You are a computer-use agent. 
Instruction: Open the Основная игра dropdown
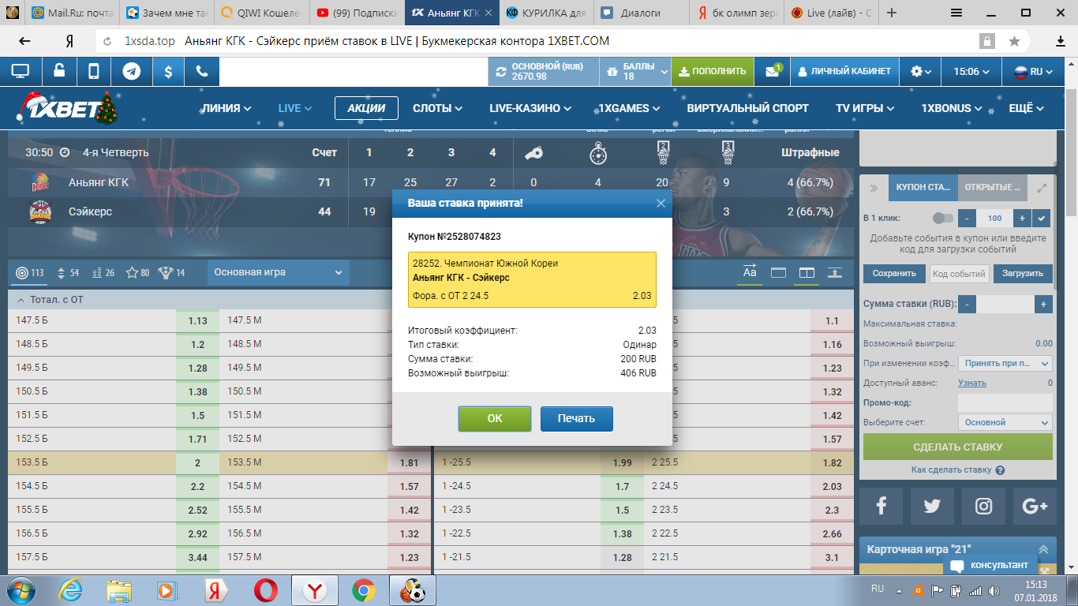coord(278,272)
